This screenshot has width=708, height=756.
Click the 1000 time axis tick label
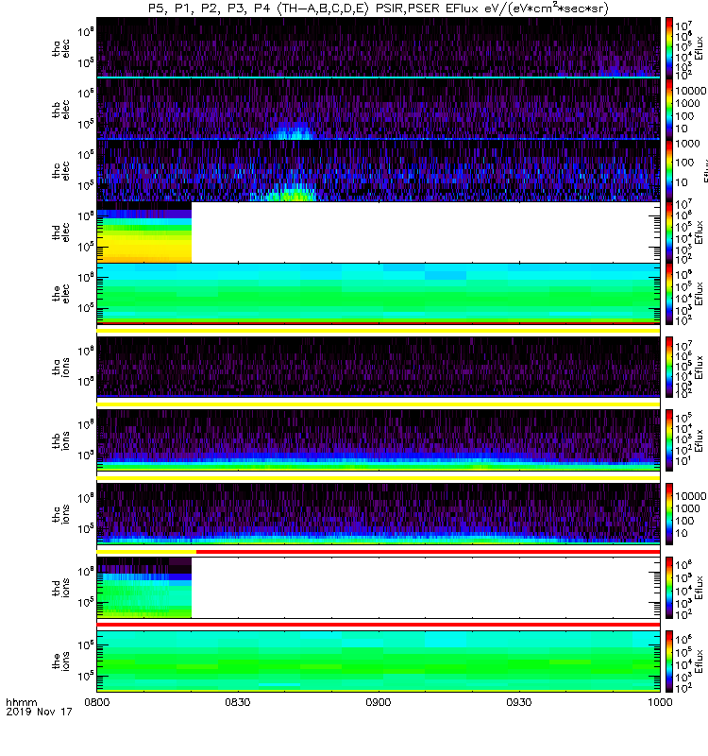659,702
